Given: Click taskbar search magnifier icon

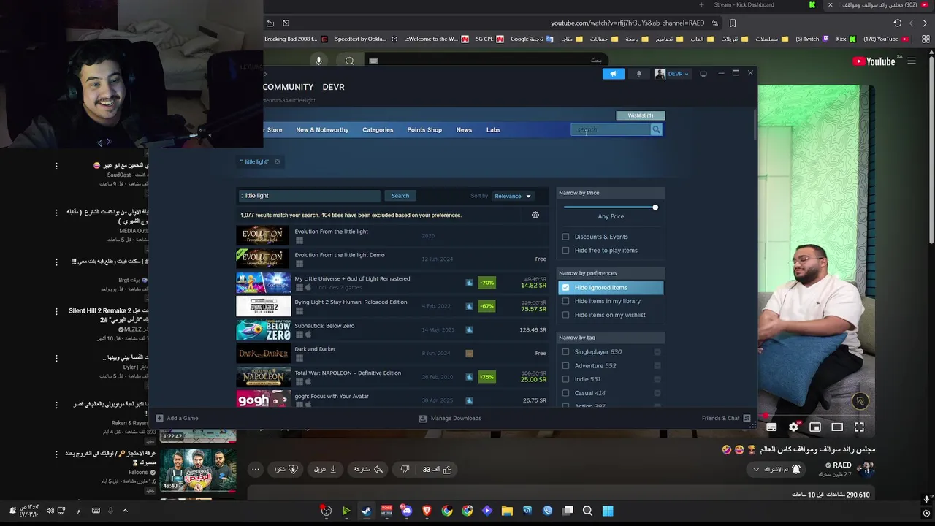Looking at the screenshot, I should 587,511.
